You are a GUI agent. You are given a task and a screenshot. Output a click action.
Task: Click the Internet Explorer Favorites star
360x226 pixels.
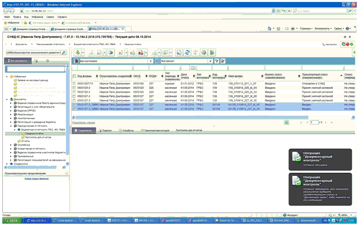[6, 22]
